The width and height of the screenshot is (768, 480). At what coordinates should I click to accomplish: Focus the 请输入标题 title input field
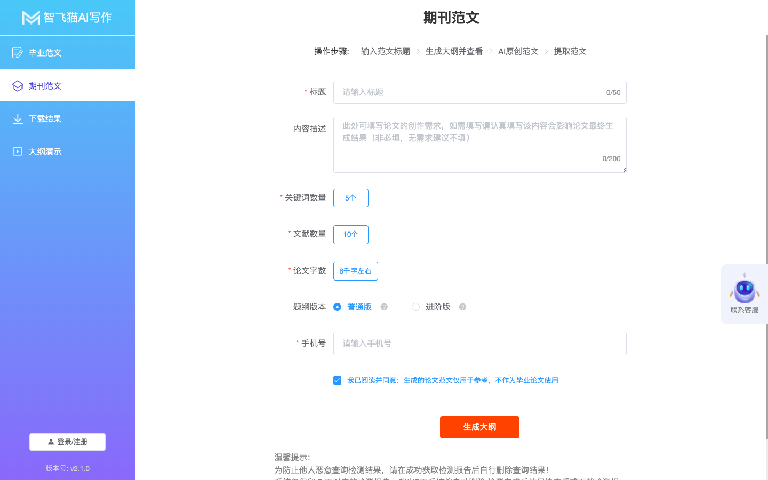[x=469, y=93]
